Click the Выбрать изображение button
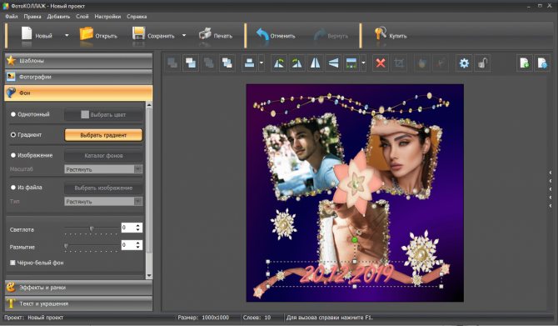The height and width of the screenshot is (326, 558). pos(103,188)
